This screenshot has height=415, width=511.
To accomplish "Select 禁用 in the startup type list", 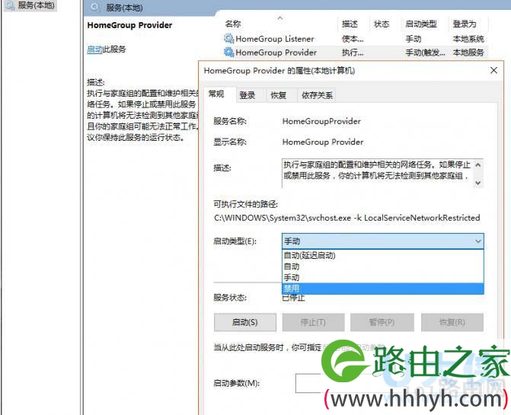I will click(x=382, y=289).
